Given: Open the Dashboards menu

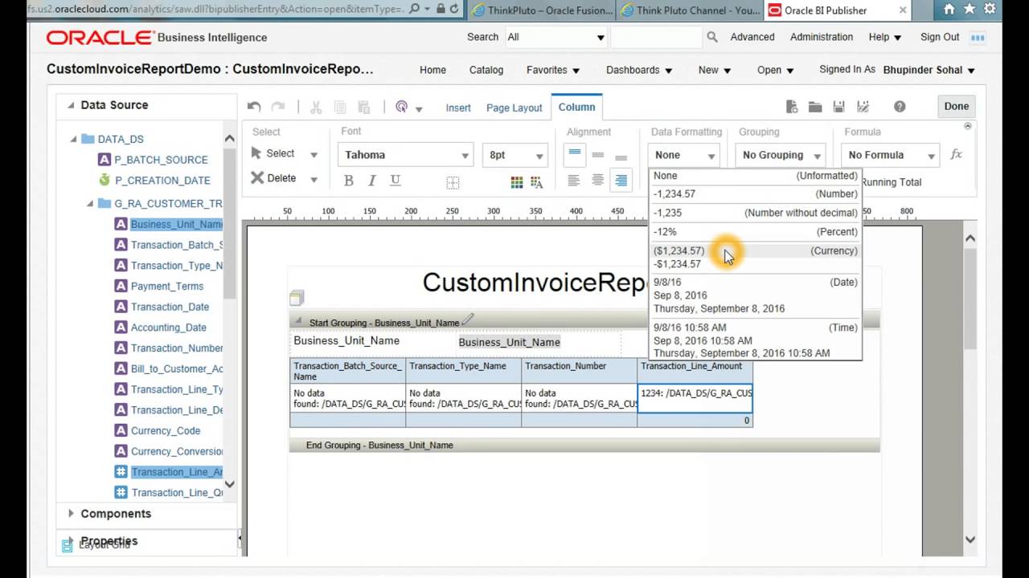Looking at the screenshot, I should [639, 70].
